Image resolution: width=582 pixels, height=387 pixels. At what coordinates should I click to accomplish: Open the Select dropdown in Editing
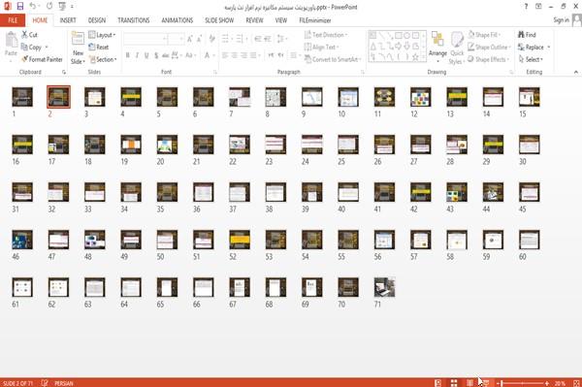click(x=531, y=59)
